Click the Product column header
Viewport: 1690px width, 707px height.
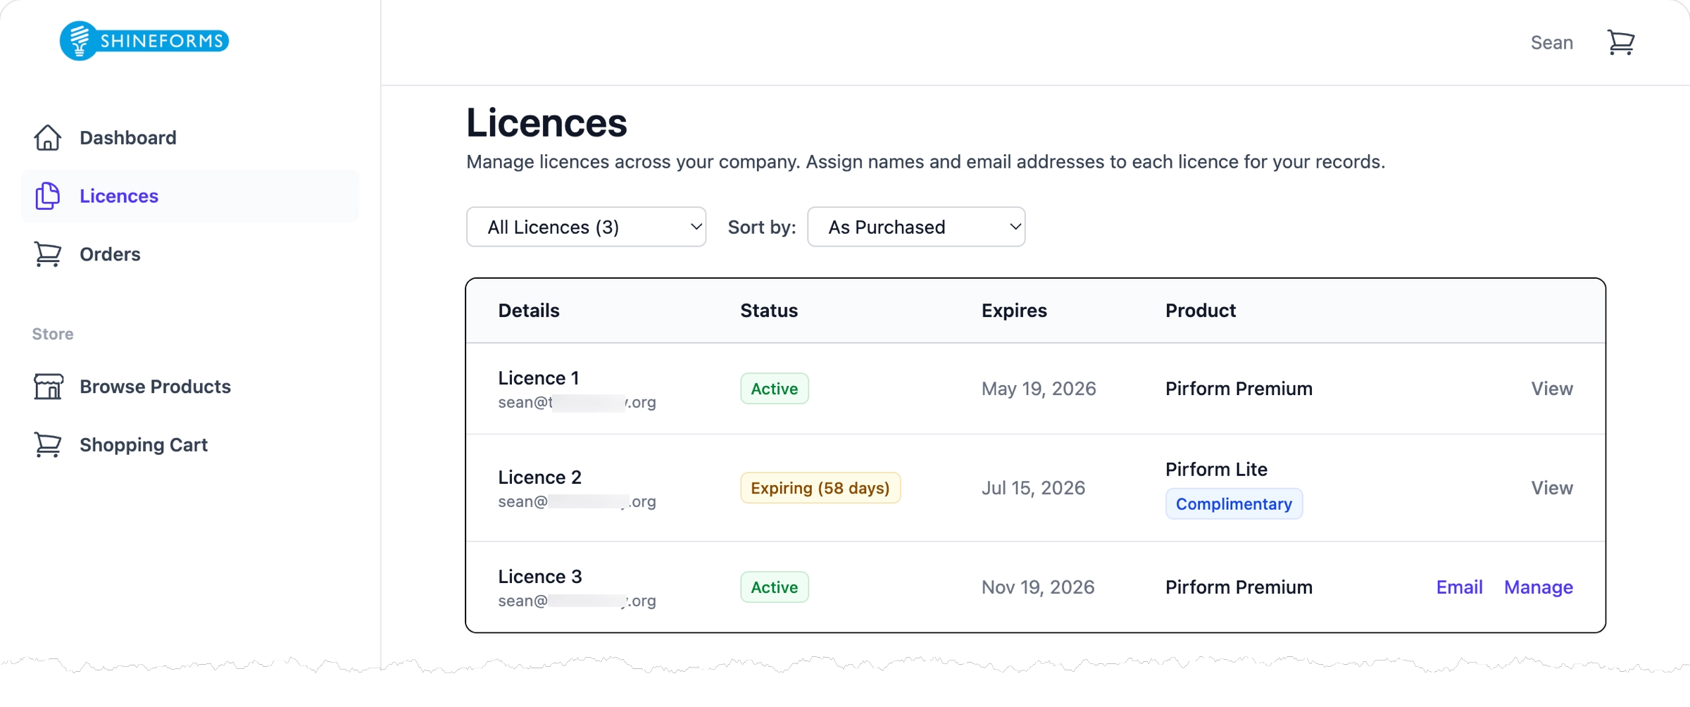(x=1201, y=311)
